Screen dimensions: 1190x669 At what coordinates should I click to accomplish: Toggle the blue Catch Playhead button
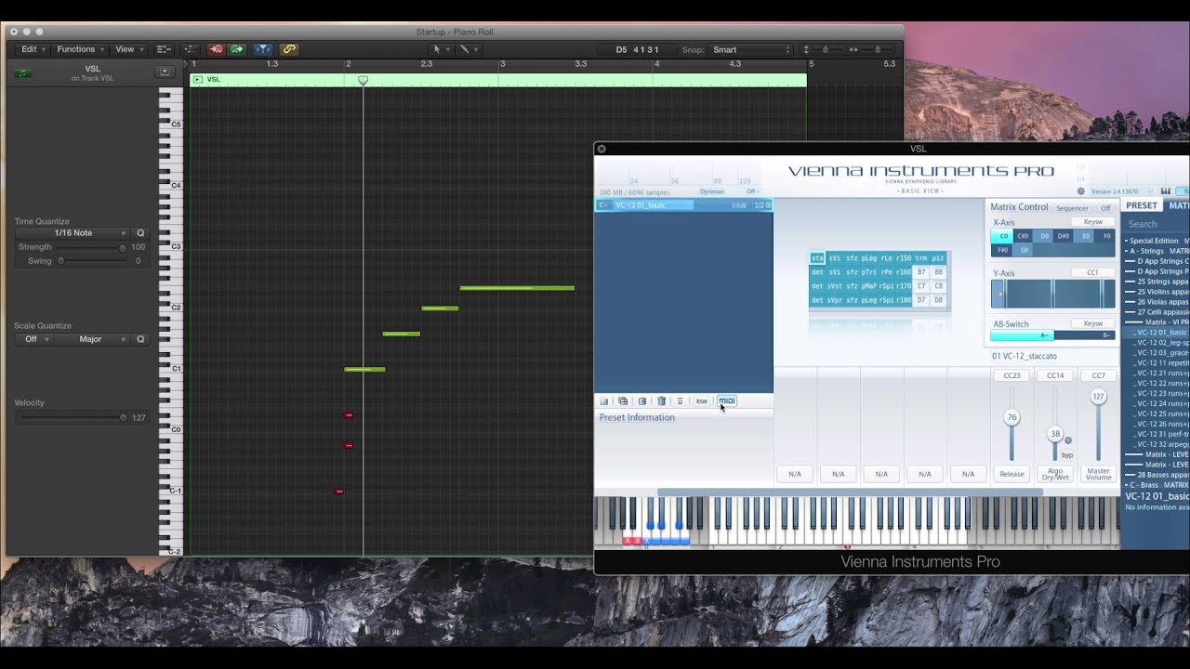263,49
